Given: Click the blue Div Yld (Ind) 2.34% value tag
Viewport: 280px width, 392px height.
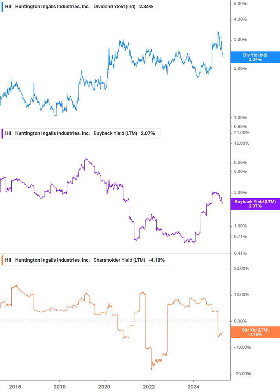Looking at the screenshot, I should (255, 57).
